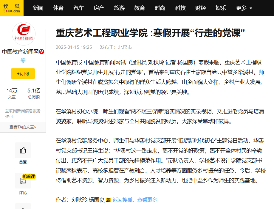Screen dimensions: 274x209
Task: Click the 抢首评 yellow badge
Action: [x=29, y=176]
